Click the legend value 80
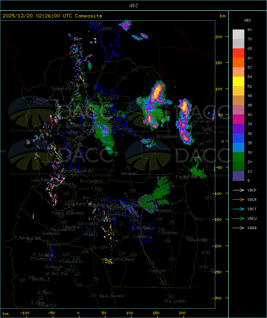This screenshot has width=267, height=318. tap(250, 29)
